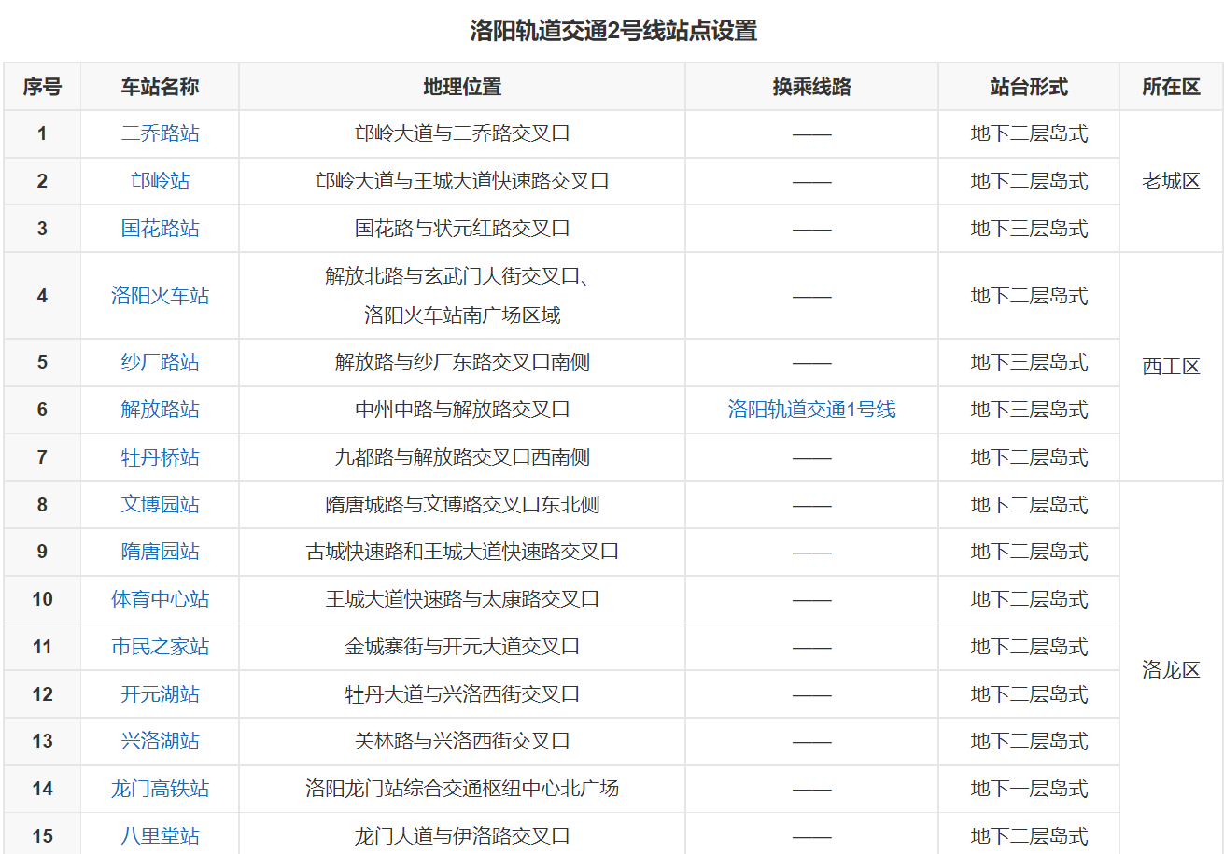Click location 洛阳火车站南广场区域
This screenshot has height=854, width=1224.
click(462, 315)
